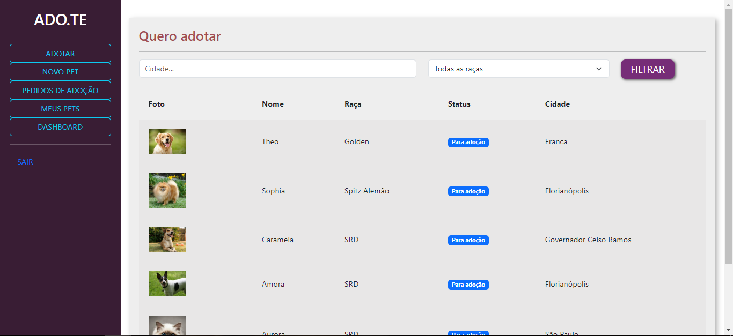
Task: Select MEUS PETS in the sidebar
Action: 60,109
